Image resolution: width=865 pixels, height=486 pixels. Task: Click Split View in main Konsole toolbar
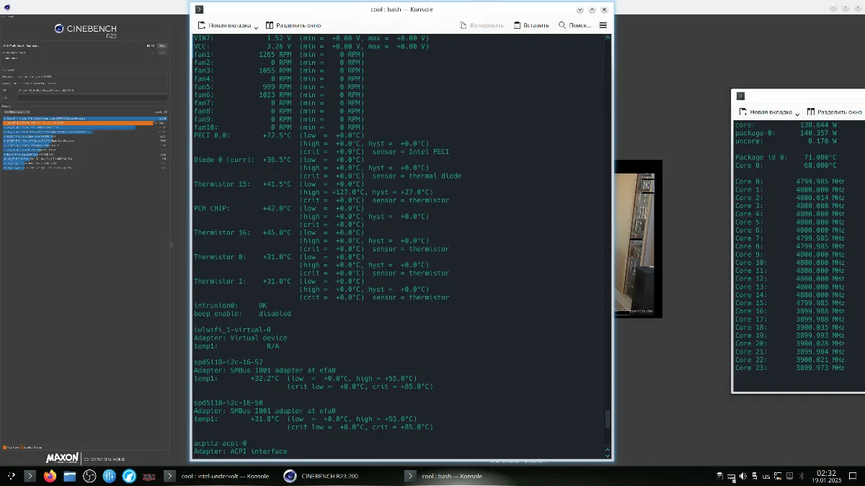coord(293,25)
